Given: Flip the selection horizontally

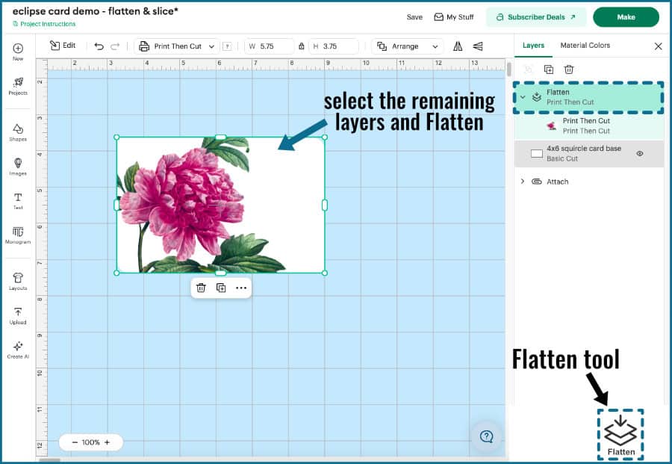Looking at the screenshot, I should pyautogui.click(x=458, y=46).
